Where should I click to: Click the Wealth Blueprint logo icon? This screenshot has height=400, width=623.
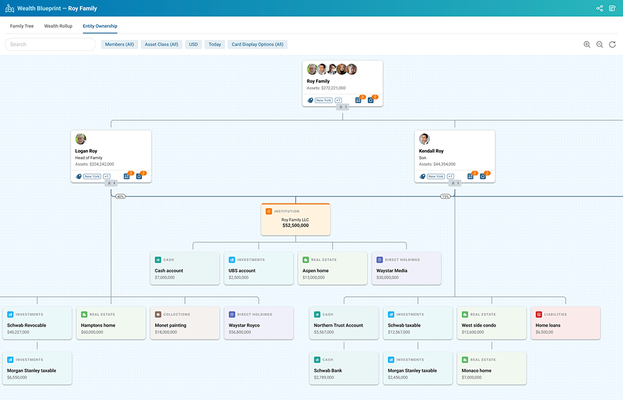tap(9, 8)
